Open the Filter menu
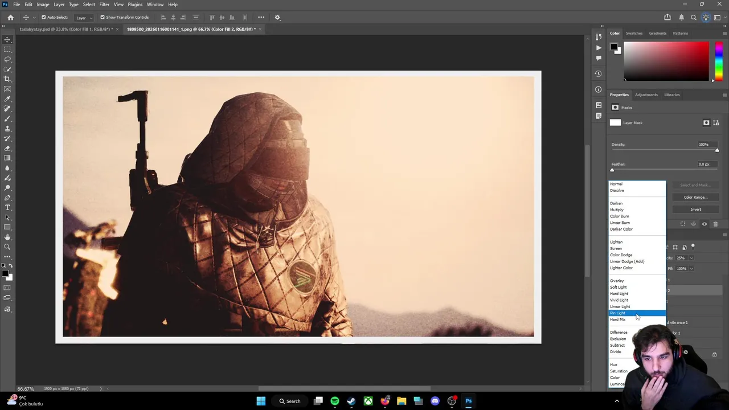 click(104, 4)
